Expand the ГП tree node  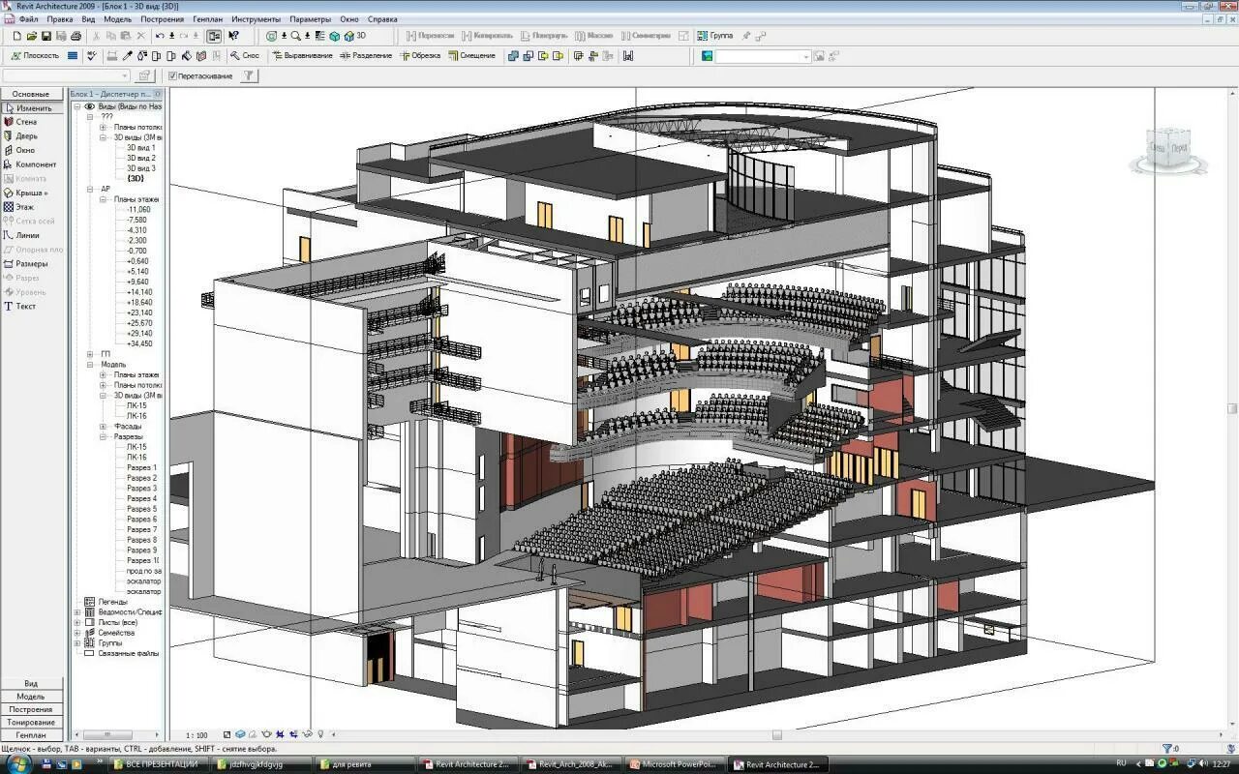pos(91,354)
